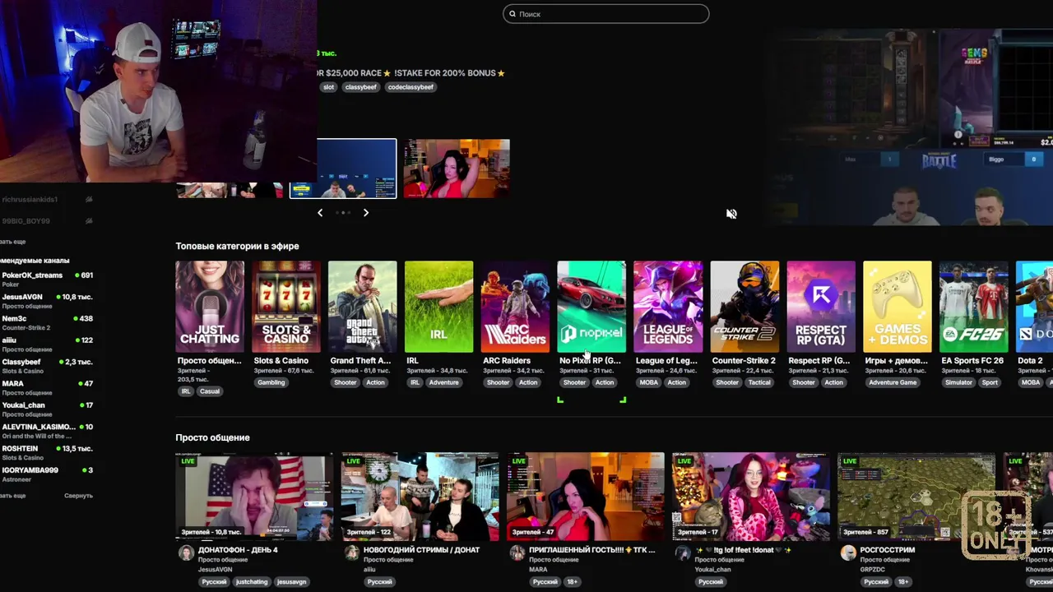Viewport: 1053px width, 592px height.
Task: Open the Counter-Strike 2 category cover
Action: [x=745, y=307]
